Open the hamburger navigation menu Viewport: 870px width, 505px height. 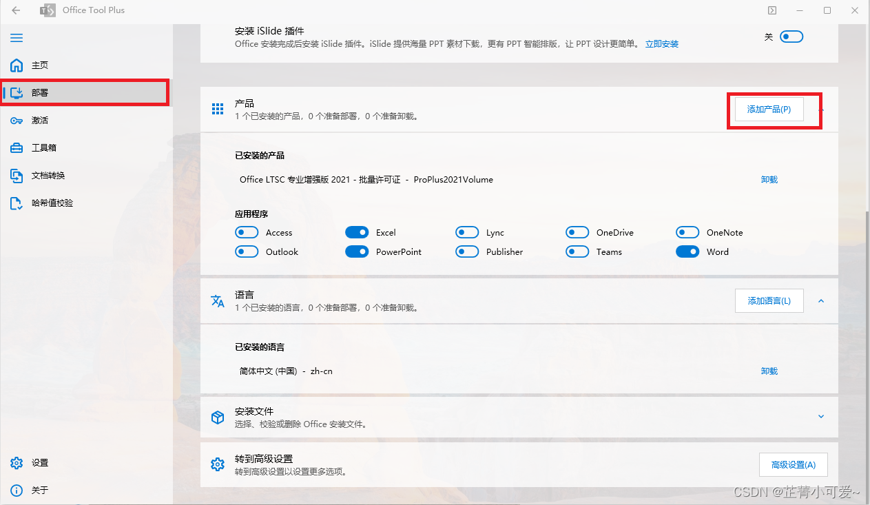click(17, 38)
